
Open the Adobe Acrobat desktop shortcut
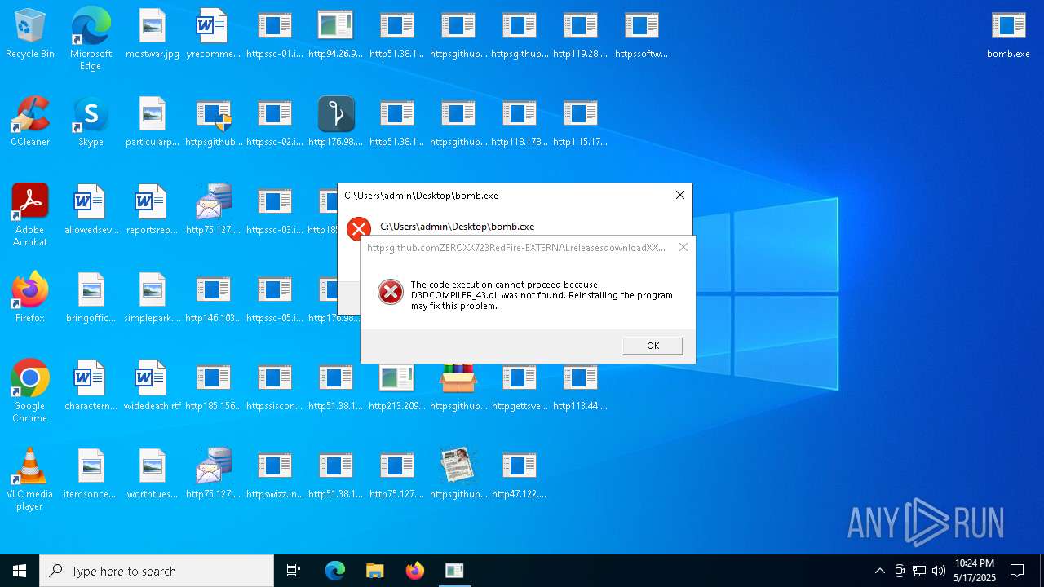[x=30, y=215]
